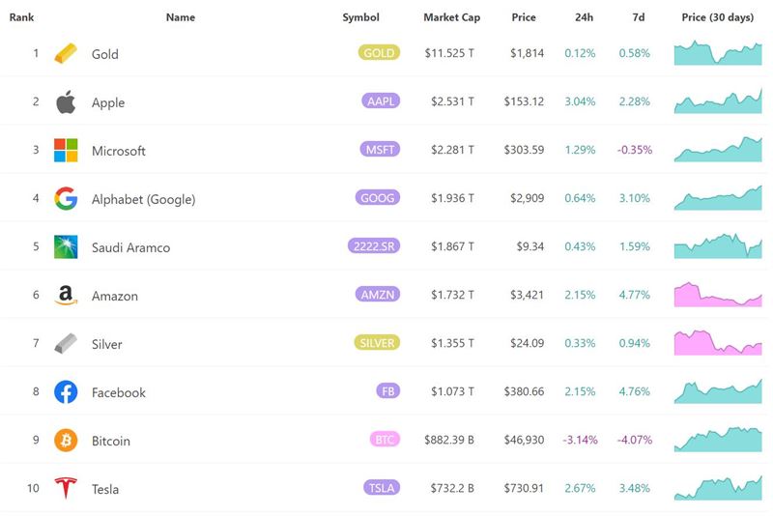773x516 pixels.
Task: Sort by the Market Cap column header
Action: tap(451, 17)
